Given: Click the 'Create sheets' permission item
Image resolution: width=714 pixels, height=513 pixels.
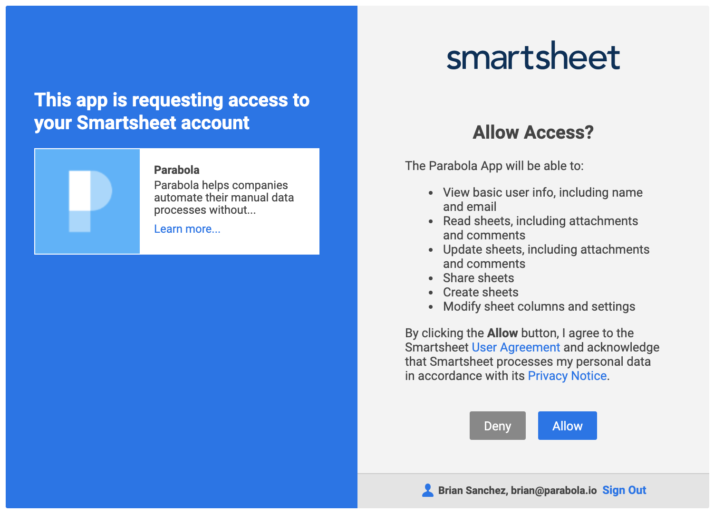Looking at the screenshot, I should (481, 292).
